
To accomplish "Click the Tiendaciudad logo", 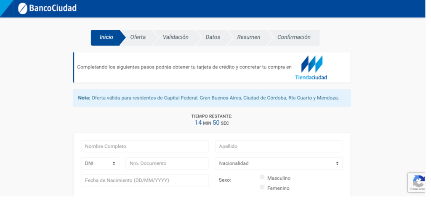I will (x=311, y=68).
